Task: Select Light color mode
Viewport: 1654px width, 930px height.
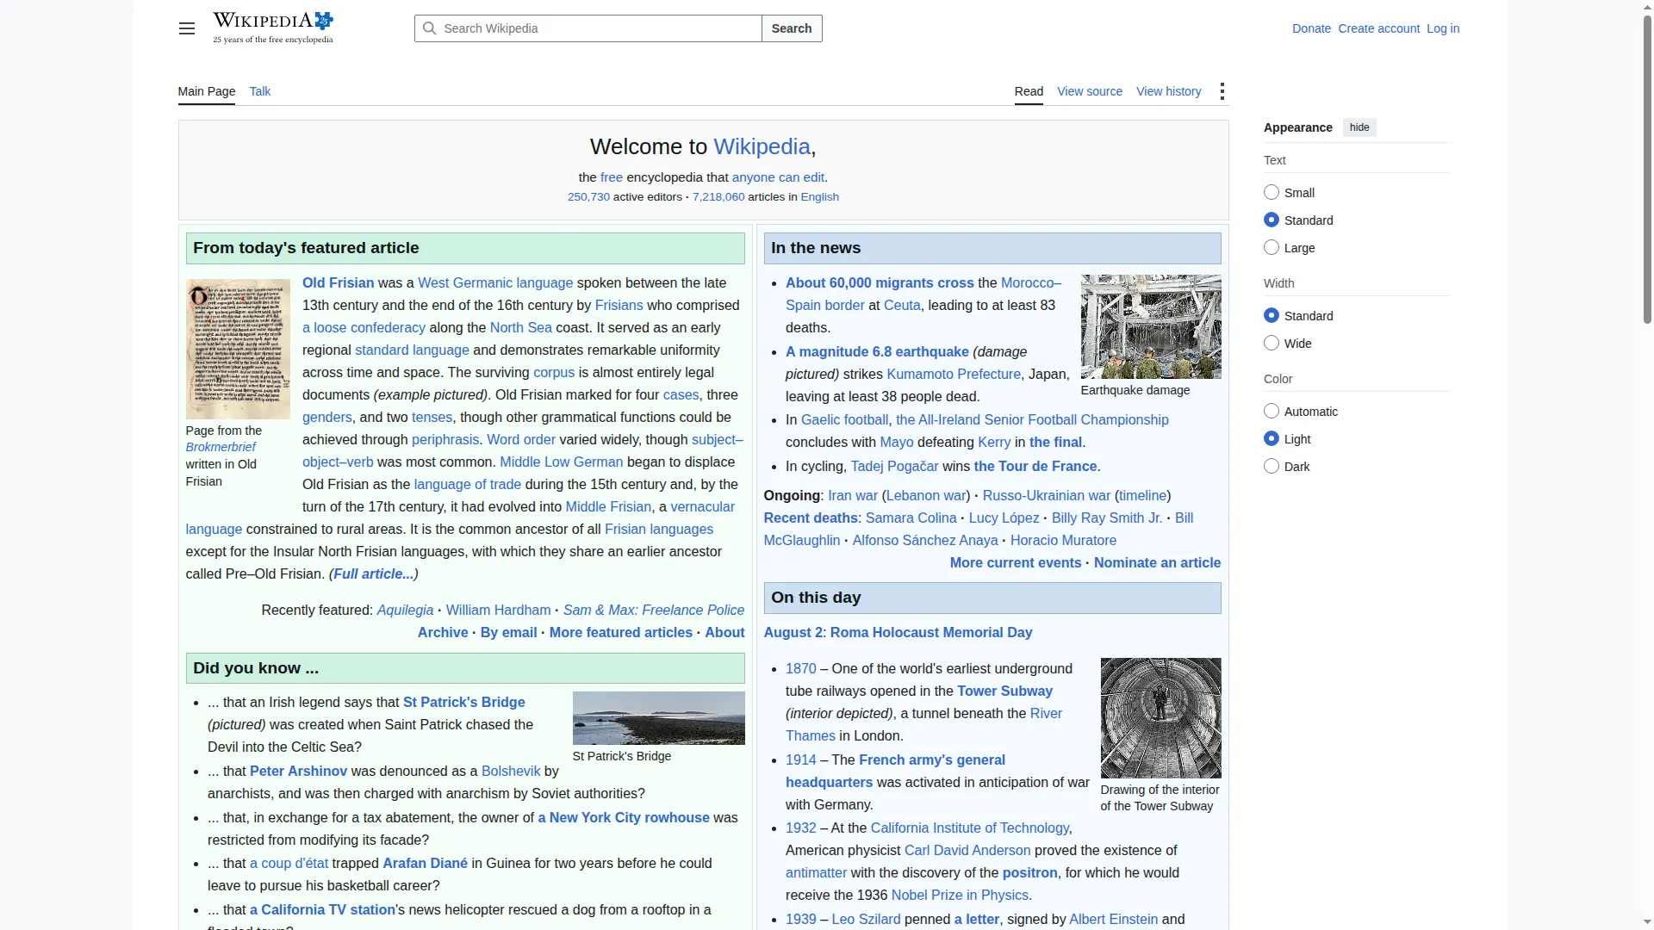Action: [x=1272, y=439]
